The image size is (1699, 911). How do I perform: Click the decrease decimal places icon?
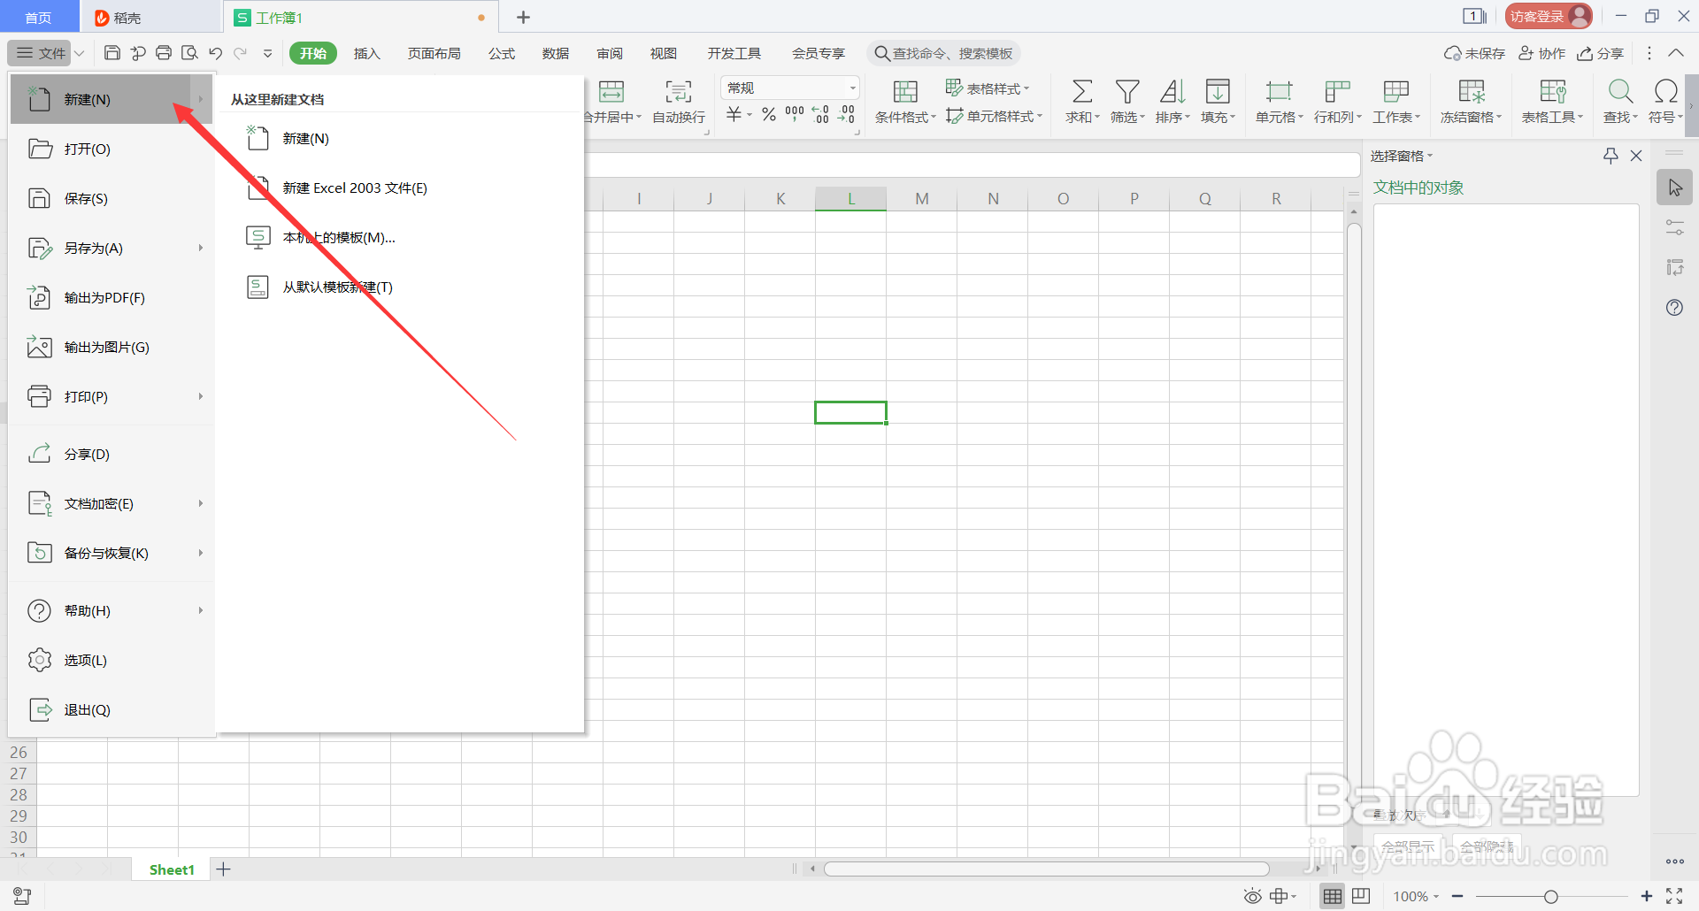click(x=847, y=115)
